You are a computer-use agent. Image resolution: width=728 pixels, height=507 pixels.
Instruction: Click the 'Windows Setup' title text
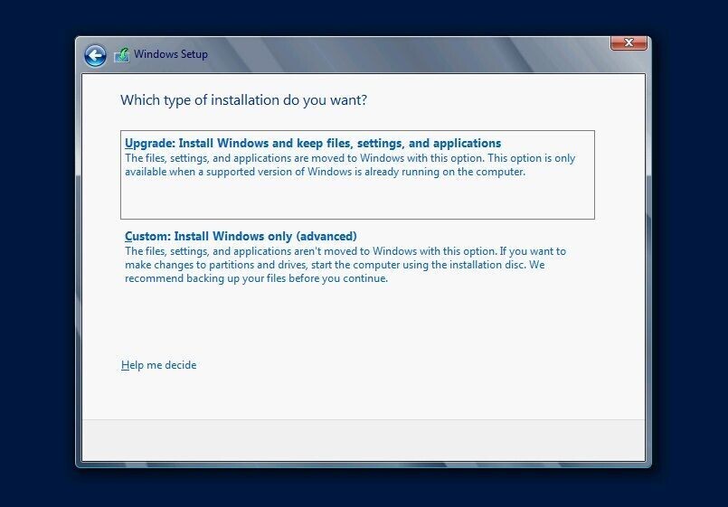(171, 54)
